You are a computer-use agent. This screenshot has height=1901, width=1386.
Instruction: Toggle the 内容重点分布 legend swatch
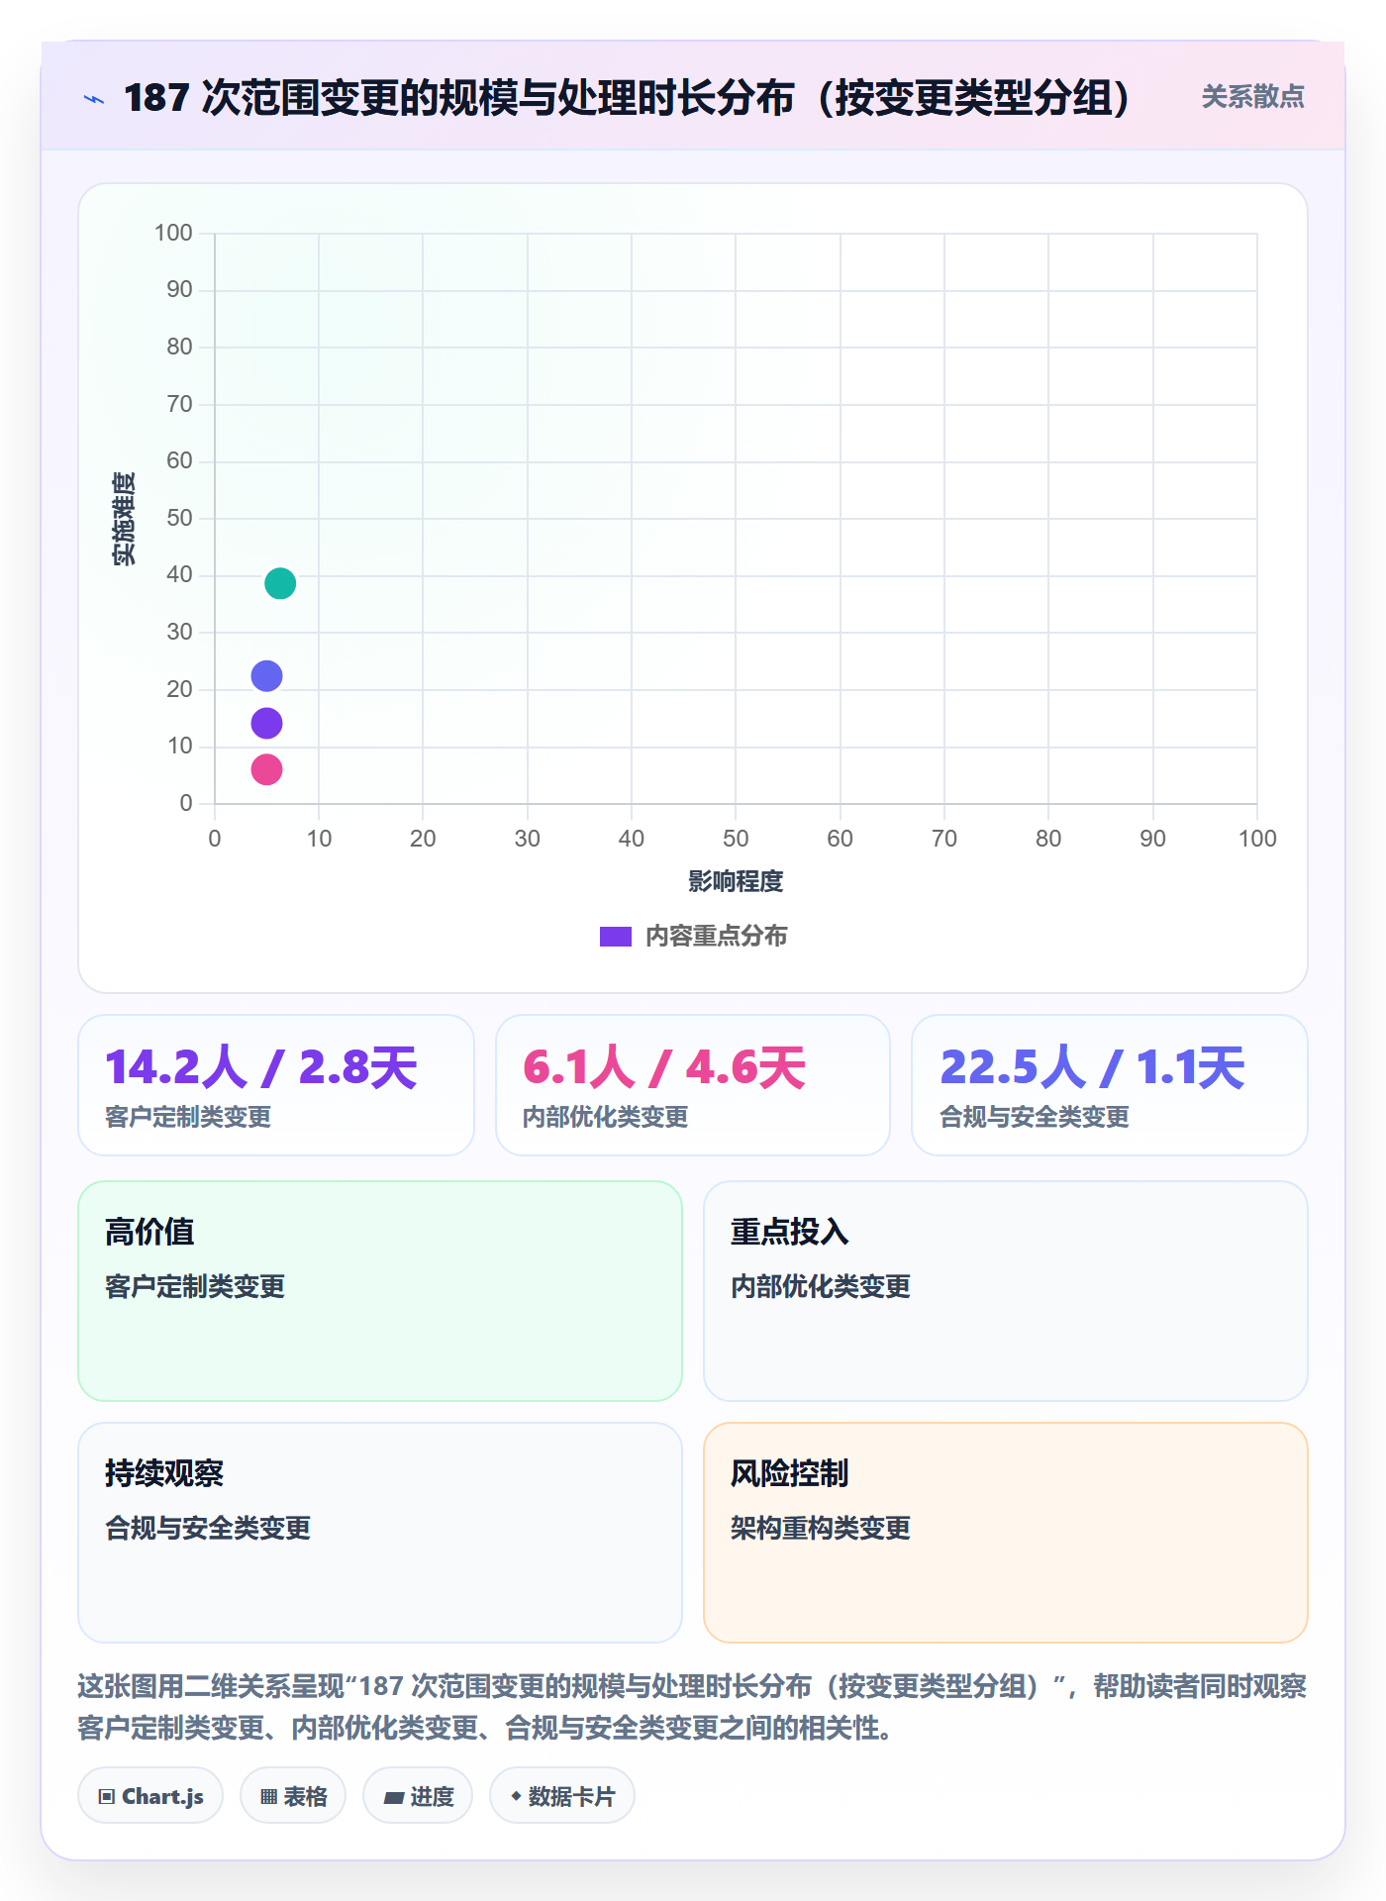pyautogui.click(x=616, y=937)
